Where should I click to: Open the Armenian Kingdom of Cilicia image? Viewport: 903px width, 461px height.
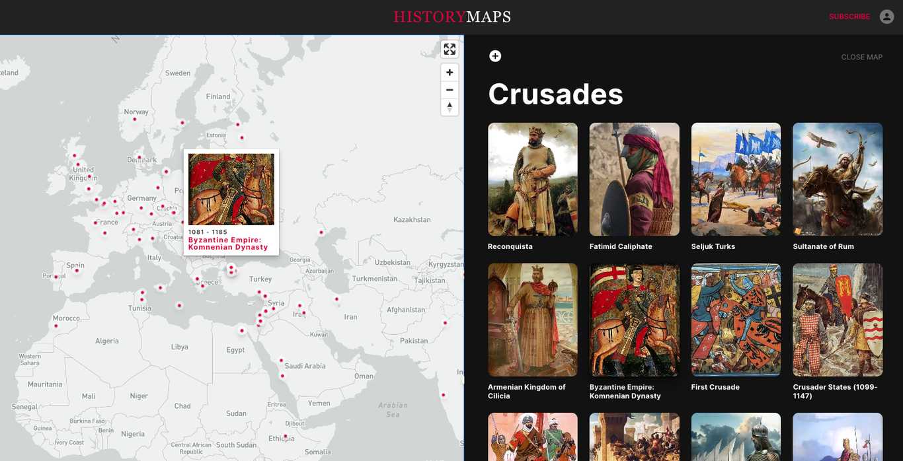click(533, 320)
